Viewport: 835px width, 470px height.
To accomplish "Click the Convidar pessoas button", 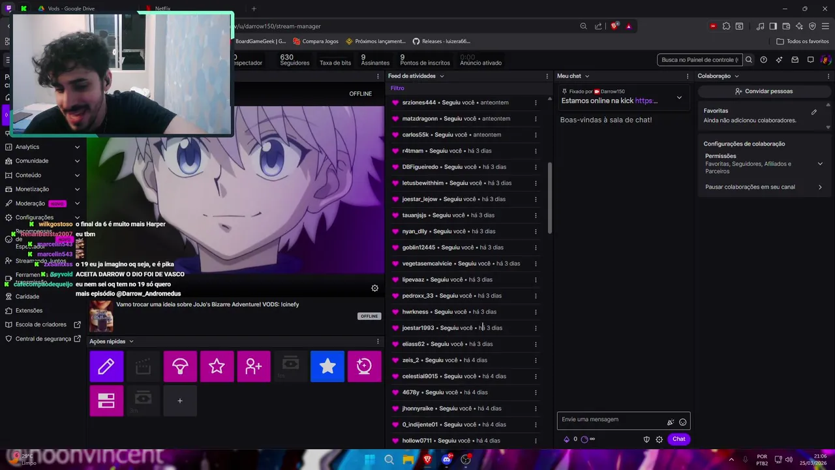I will click(x=764, y=91).
